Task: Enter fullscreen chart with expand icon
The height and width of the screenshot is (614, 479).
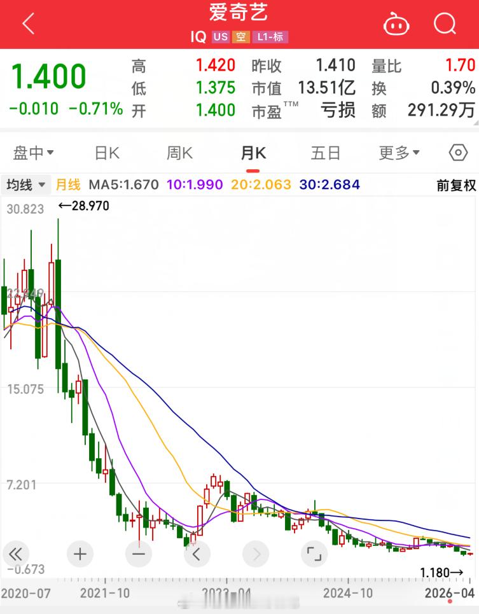Action: click(x=314, y=554)
